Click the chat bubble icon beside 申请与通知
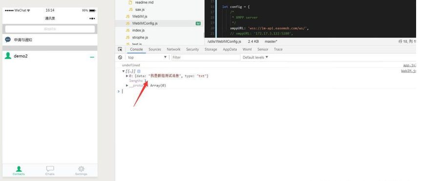Screen dimensions: 421x181 [x=8, y=40]
